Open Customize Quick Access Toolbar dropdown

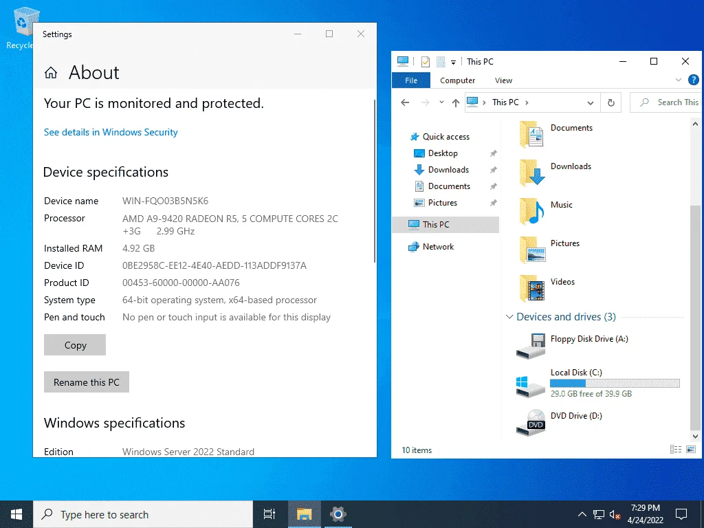click(454, 63)
